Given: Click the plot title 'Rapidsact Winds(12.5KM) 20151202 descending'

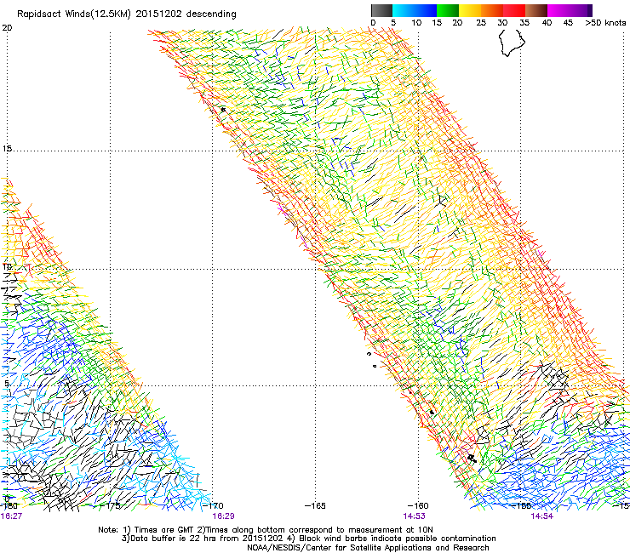Looking at the screenshot, I should coord(127,14).
